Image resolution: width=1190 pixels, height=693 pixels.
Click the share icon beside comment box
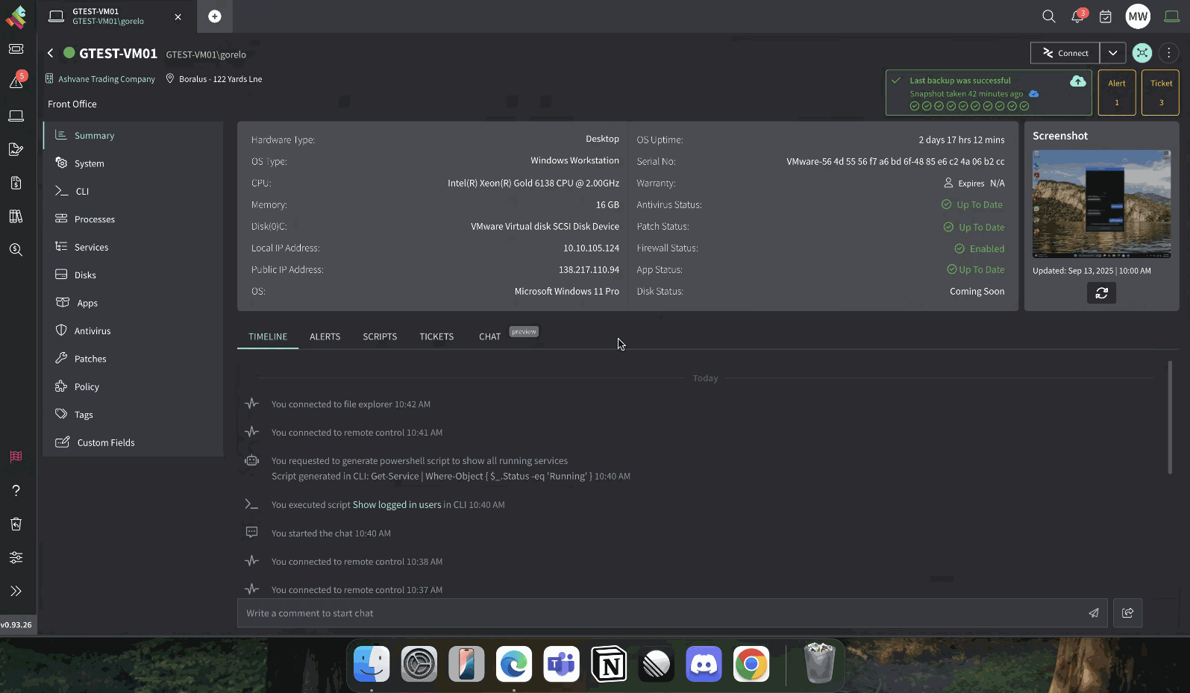click(1127, 613)
